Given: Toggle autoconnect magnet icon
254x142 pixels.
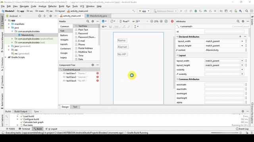Looking at the screenshot, I should [x=110, y=27].
